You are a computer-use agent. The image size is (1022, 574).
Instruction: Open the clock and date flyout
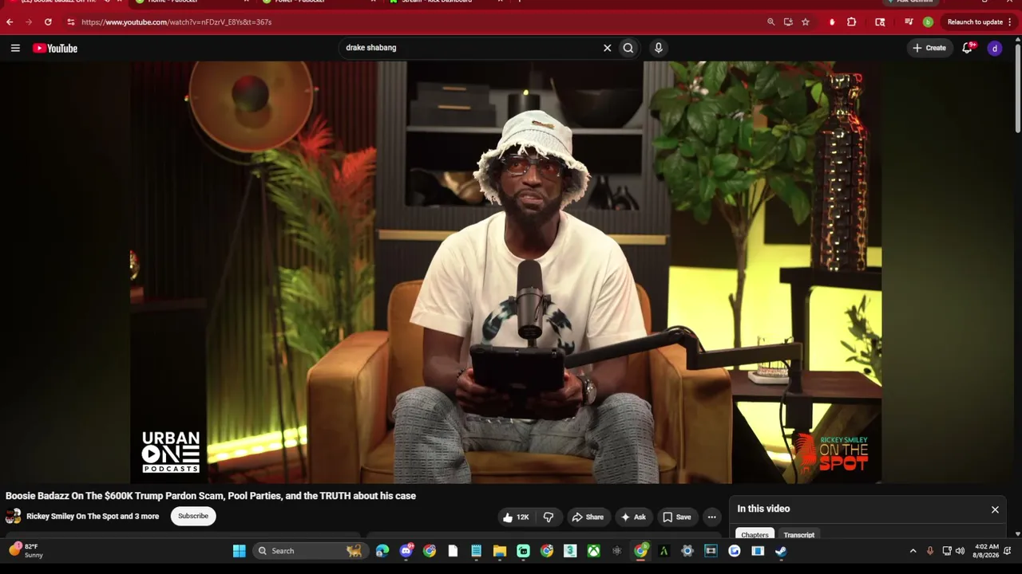(987, 551)
